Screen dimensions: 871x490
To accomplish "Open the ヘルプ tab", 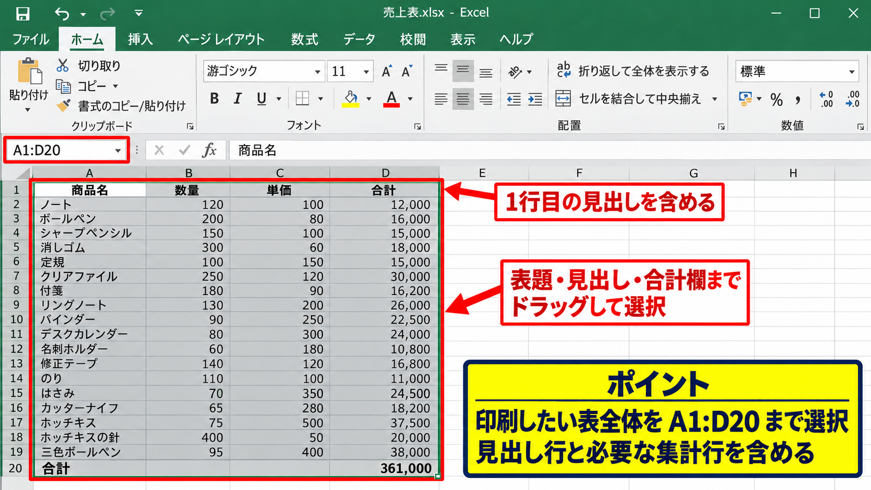I will tap(516, 39).
